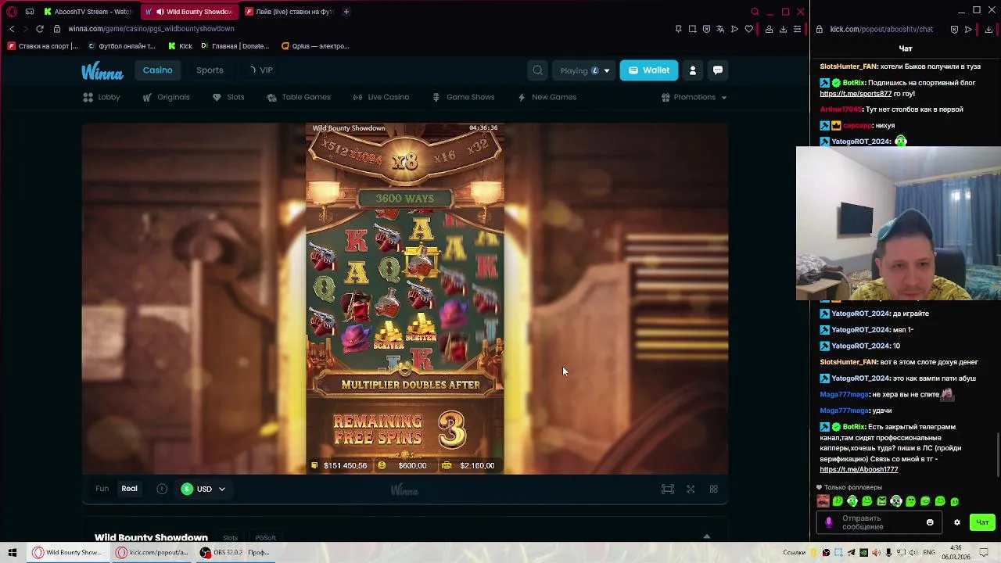Click the Winna logo
The image size is (1001, 563).
pos(102,71)
